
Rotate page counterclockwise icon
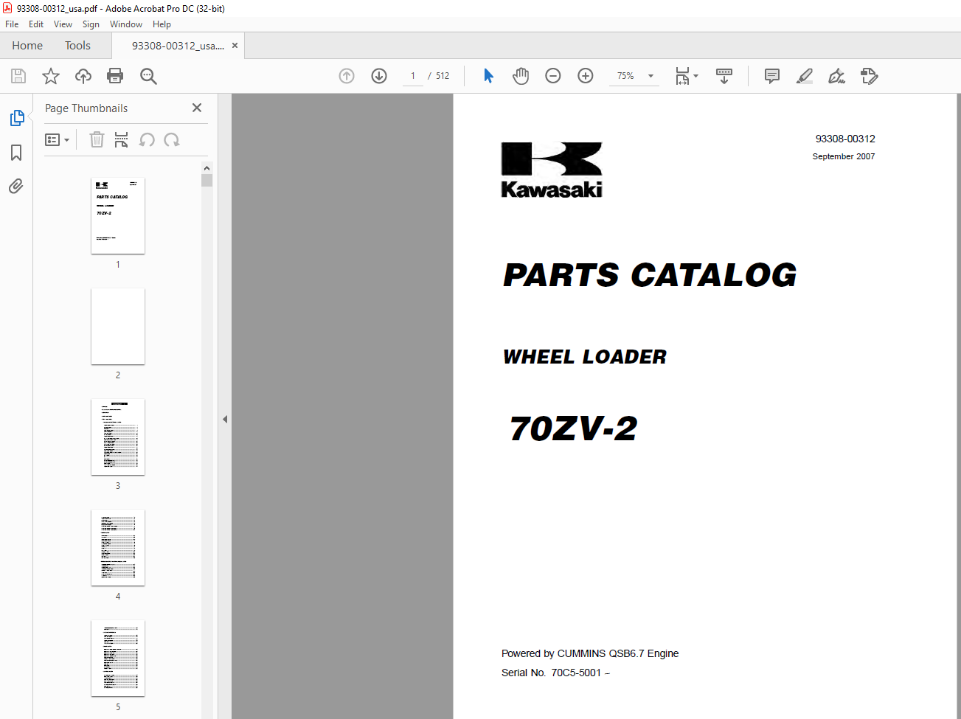147,139
